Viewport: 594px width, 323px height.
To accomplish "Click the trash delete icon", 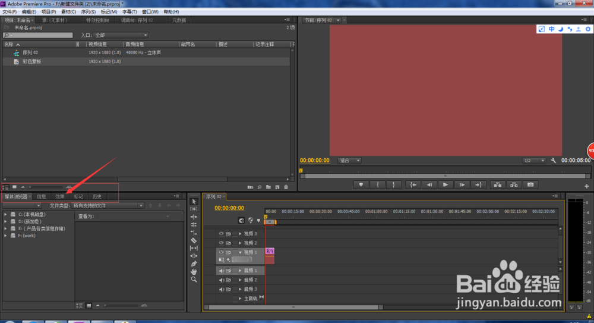I will click(x=286, y=187).
